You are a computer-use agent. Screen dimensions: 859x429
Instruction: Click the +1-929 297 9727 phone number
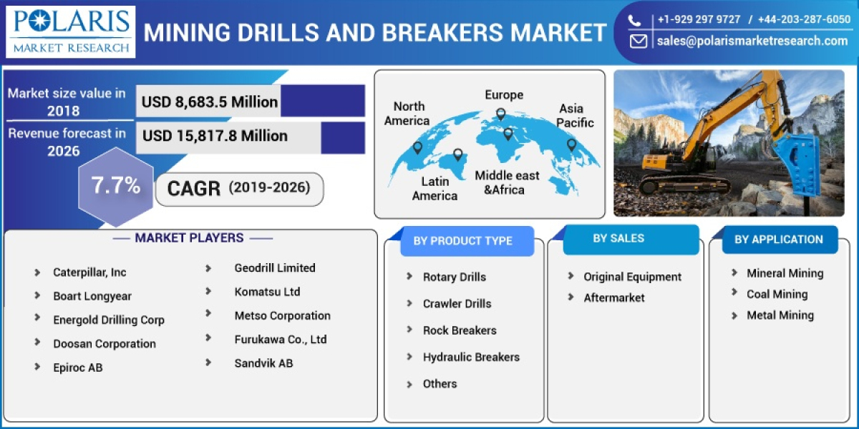pos(698,19)
